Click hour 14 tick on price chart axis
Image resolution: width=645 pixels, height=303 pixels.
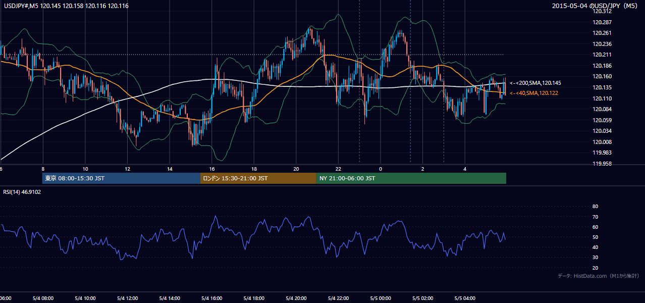click(170, 169)
